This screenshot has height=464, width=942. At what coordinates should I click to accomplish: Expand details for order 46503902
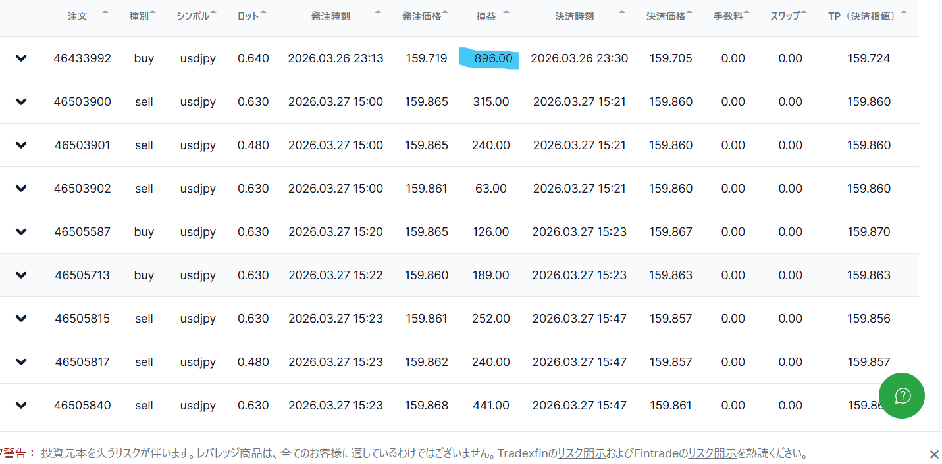pyautogui.click(x=21, y=189)
